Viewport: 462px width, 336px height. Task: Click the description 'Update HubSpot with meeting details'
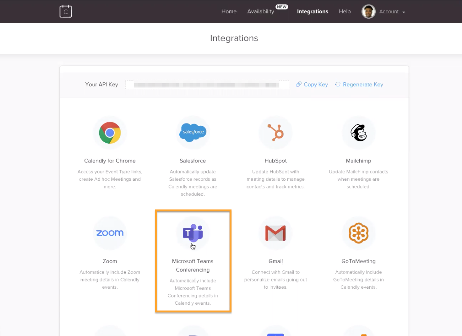click(275, 179)
